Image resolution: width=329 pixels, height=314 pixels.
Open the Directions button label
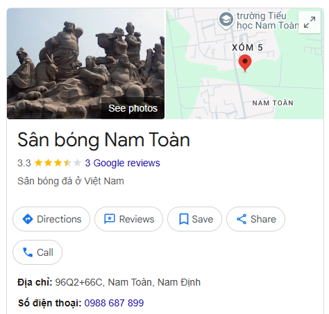coord(59,219)
